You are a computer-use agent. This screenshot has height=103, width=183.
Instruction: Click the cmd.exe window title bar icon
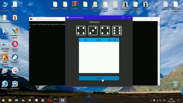pos(31,19)
